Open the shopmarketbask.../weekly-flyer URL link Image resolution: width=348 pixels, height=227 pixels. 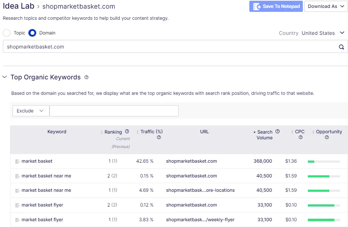pos(200,220)
